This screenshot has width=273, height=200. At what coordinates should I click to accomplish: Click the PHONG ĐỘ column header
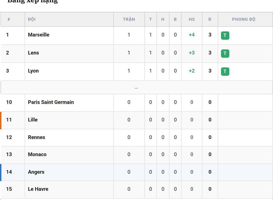click(x=244, y=19)
